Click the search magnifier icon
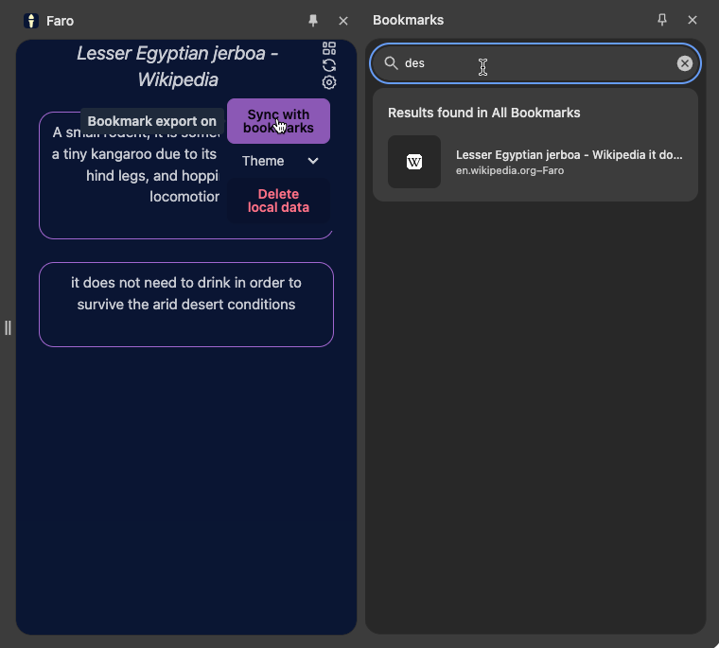Image resolution: width=719 pixels, height=648 pixels. [x=391, y=62]
